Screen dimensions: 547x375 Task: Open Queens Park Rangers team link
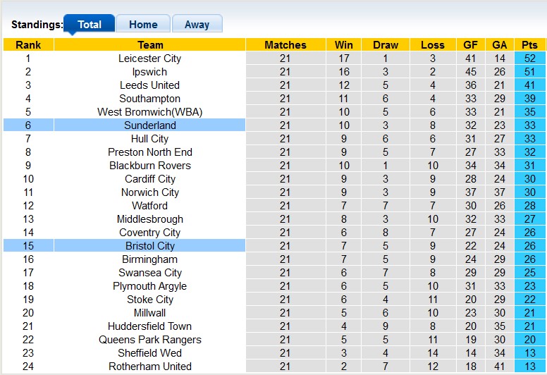pos(149,340)
